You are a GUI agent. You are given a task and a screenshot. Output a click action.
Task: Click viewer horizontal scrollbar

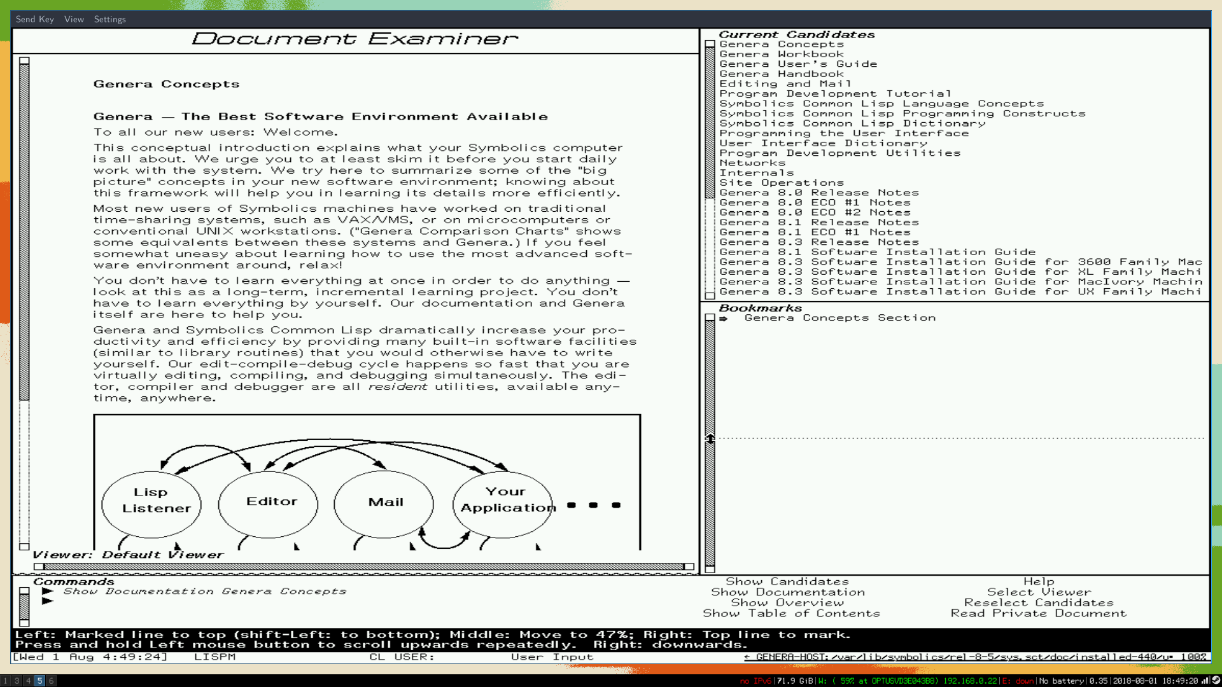[x=363, y=567]
